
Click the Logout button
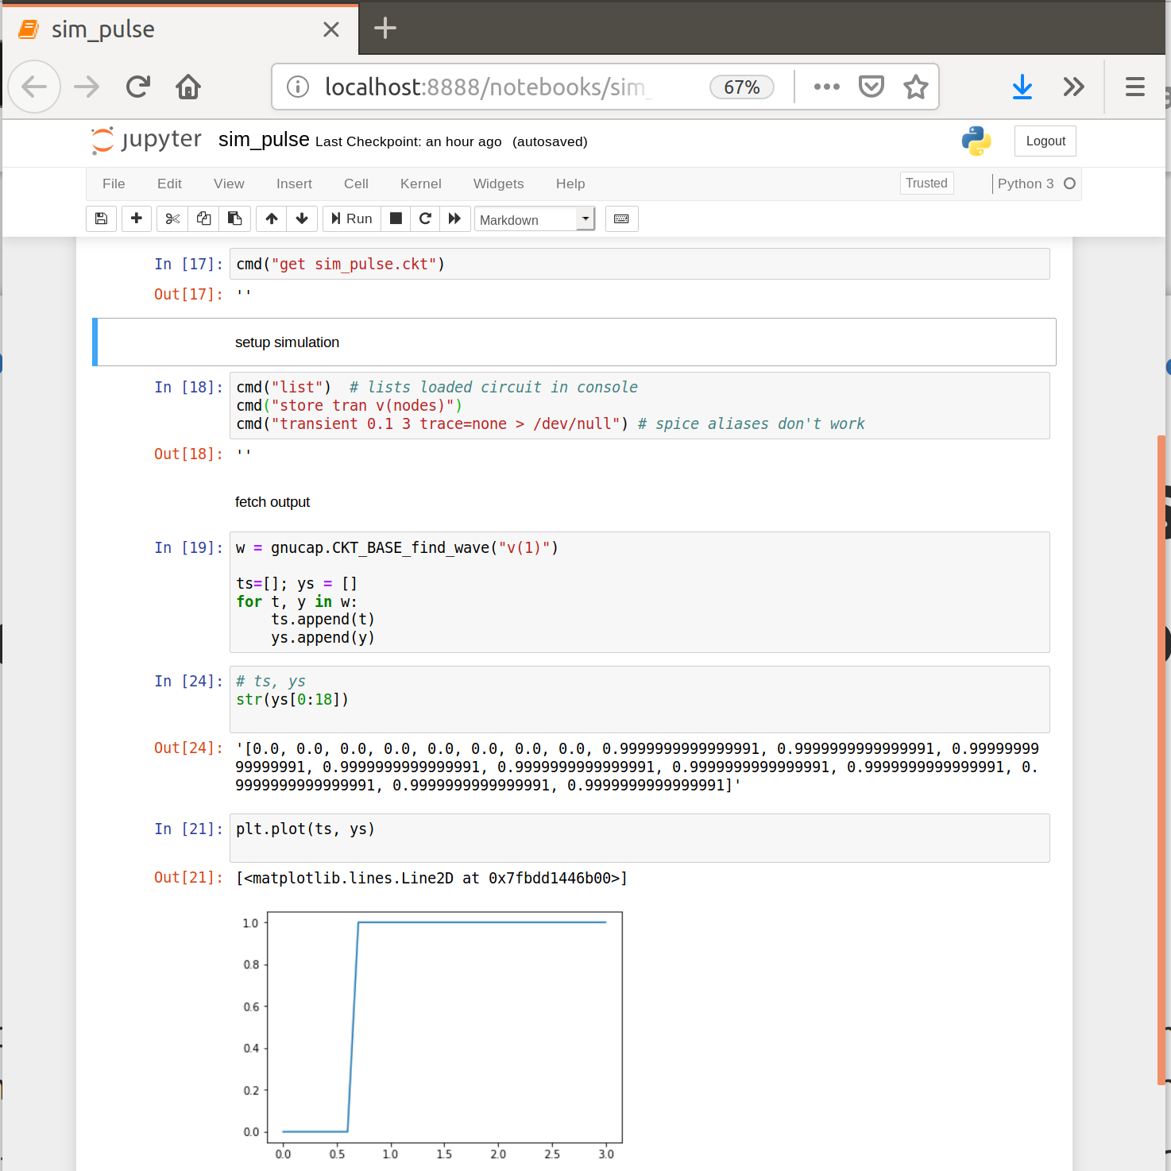coord(1045,141)
